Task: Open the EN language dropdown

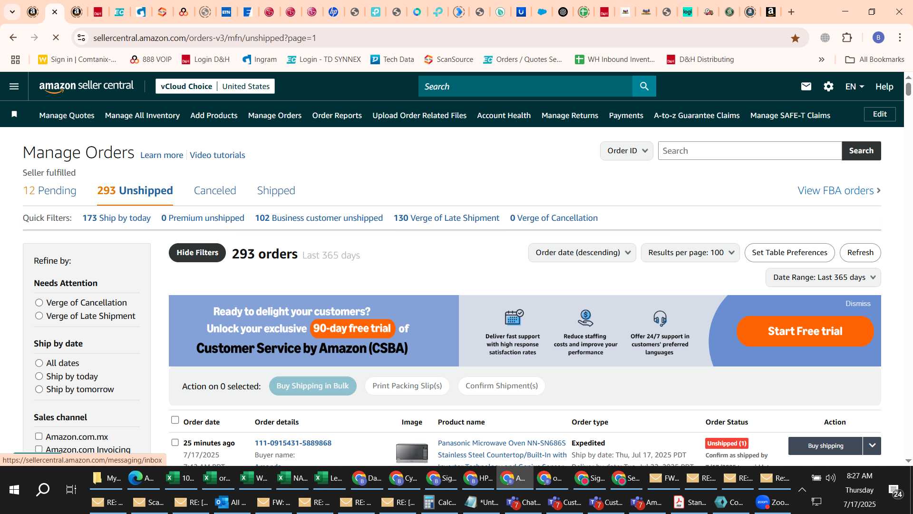Action: point(854,87)
